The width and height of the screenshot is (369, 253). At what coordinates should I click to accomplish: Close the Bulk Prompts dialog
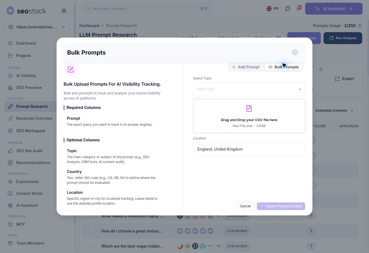point(295,52)
